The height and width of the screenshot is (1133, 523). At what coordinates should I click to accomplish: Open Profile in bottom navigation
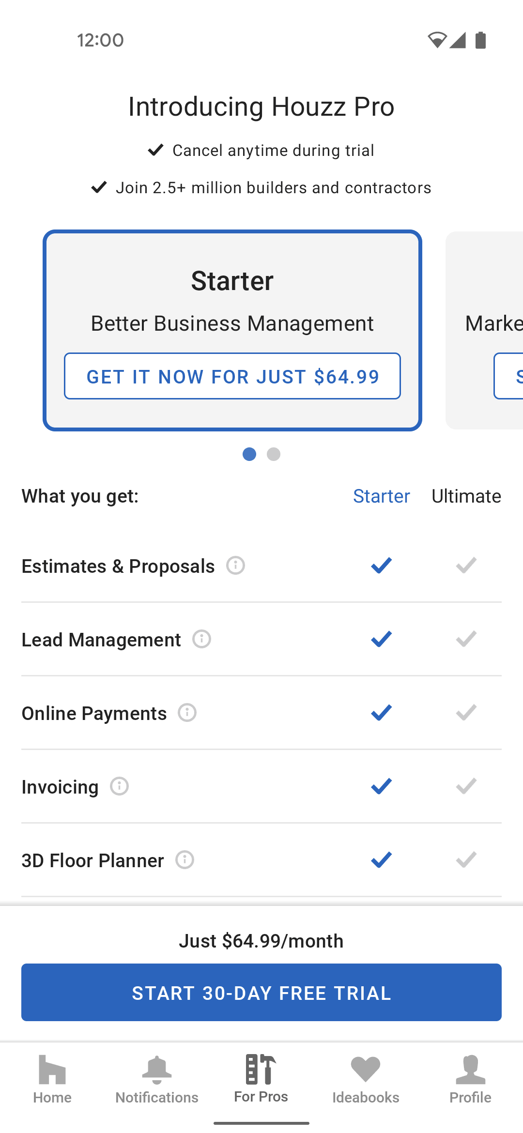click(470, 1080)
